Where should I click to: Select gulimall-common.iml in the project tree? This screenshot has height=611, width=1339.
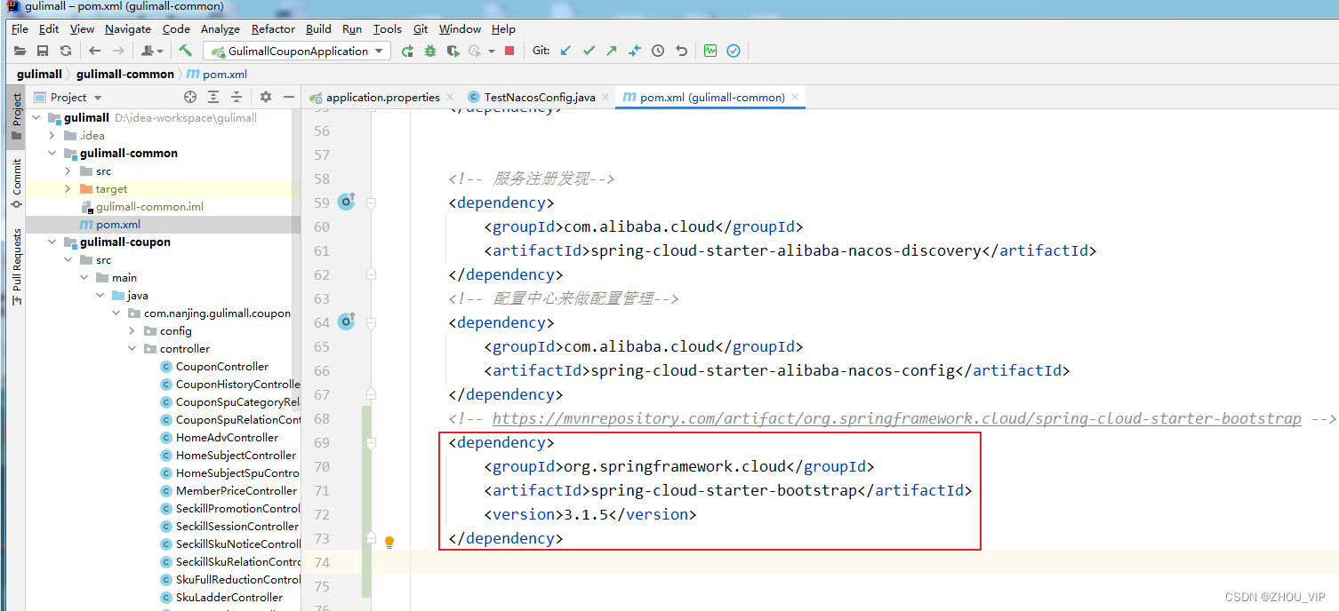[149, 206]
